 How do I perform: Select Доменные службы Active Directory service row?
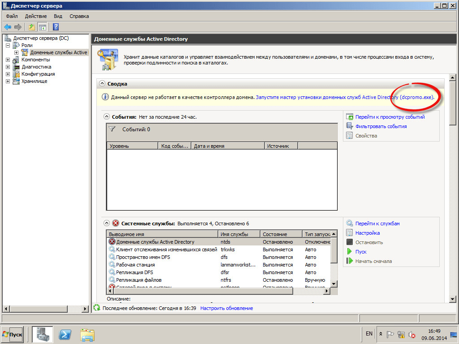(155, 242)
